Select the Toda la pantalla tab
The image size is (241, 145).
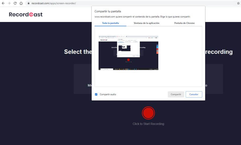pyautogui.click(x=110, y=23)
